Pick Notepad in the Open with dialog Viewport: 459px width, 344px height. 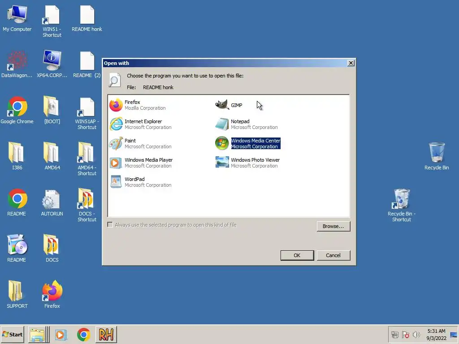coord(247,125)
